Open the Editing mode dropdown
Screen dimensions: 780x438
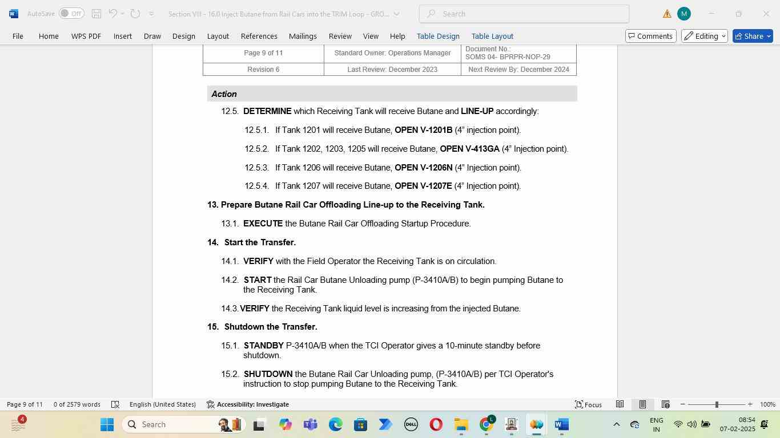[x=704, y=36]
